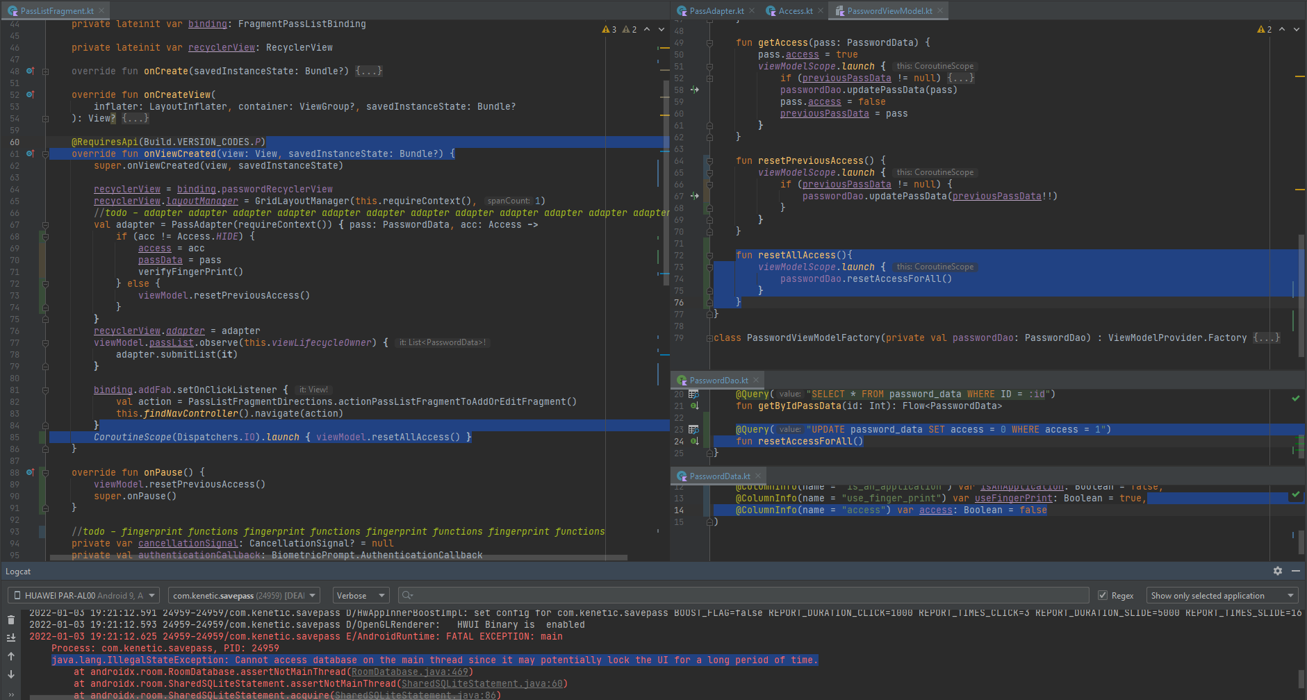Open the HUAWEI PAR-AL00 device dropdown
Image resolution: width=1307 pixels, height=700 pixels.
pos(84,595)
